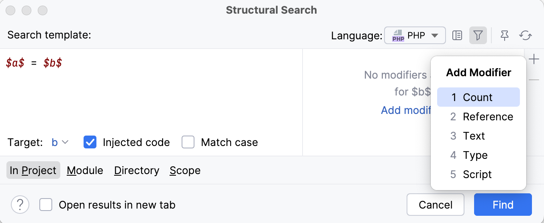Pin the Structural Search dialog

(x=505, y=36)
